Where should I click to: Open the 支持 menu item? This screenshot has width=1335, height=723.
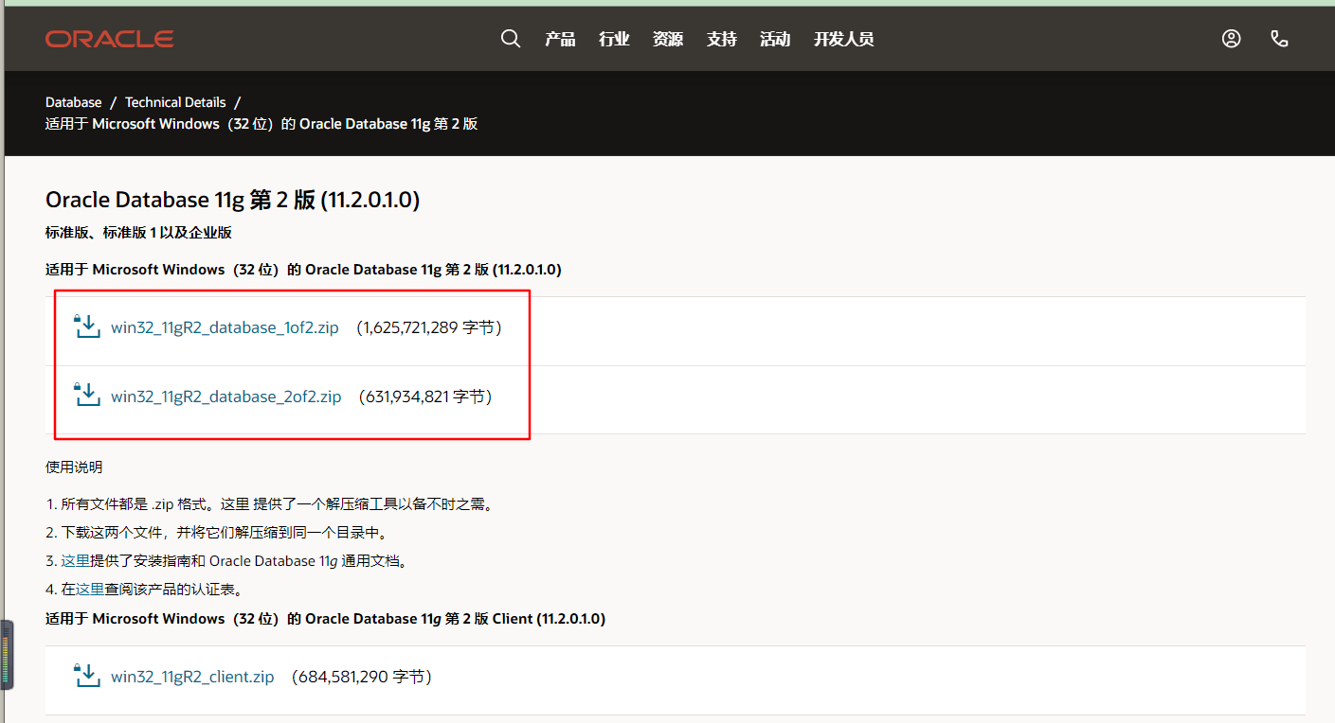721,39
